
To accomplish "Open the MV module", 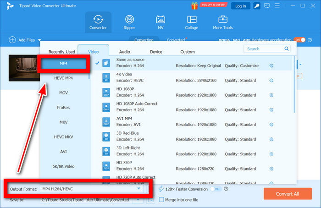I will coord(160,22).
